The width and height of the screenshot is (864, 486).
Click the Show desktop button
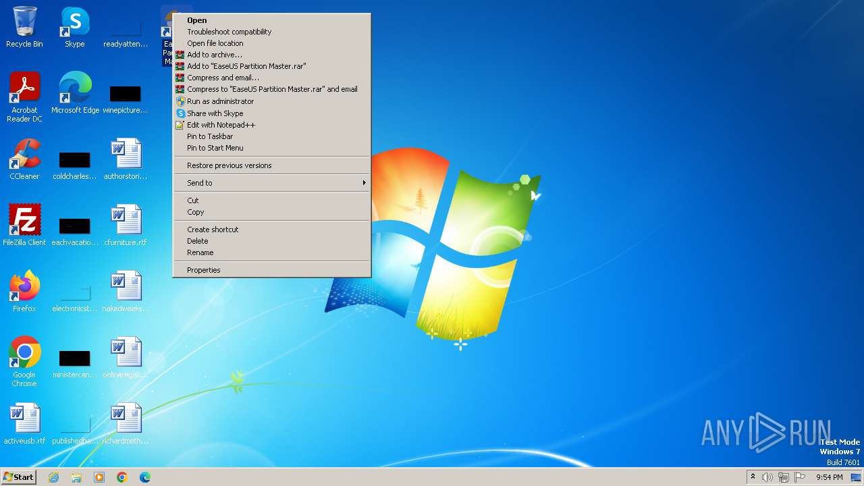(856, 477)
